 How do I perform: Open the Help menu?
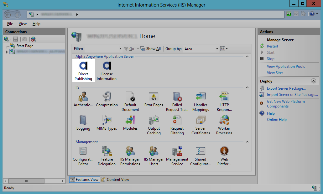tap(36, 24)
